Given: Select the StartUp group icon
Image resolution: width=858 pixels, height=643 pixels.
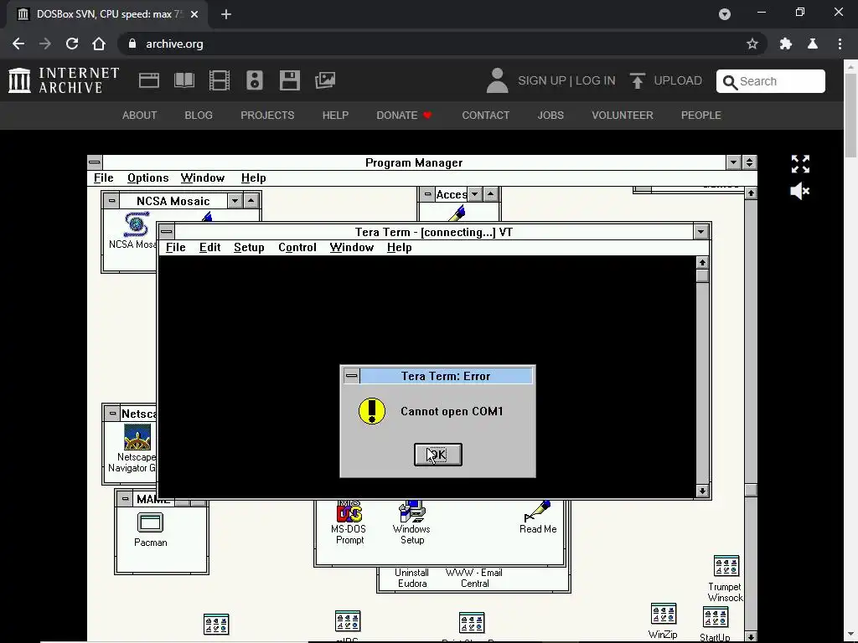Looking at the screenshot, I should (x=716, y=617).
